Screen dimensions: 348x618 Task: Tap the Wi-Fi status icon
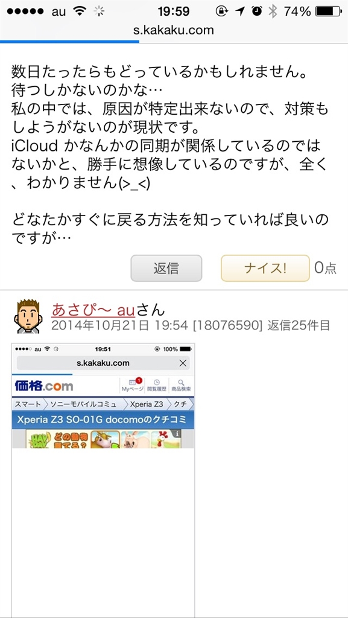click(80, 11)
